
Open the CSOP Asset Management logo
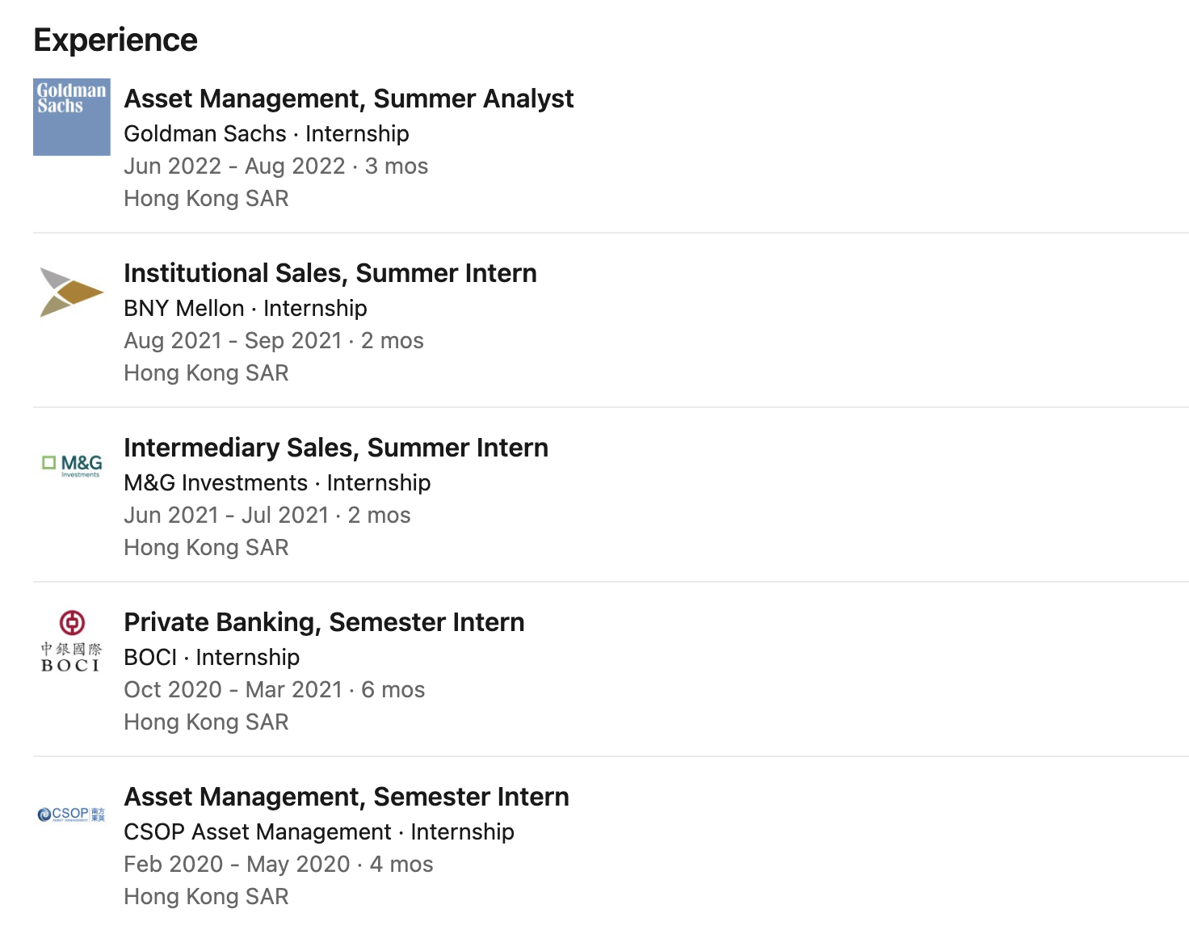point(72,814)
